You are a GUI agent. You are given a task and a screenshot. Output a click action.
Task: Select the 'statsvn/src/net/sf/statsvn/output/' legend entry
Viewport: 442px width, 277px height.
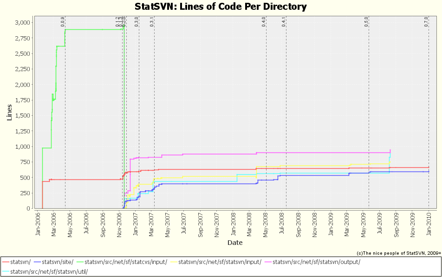coord(317,262)
